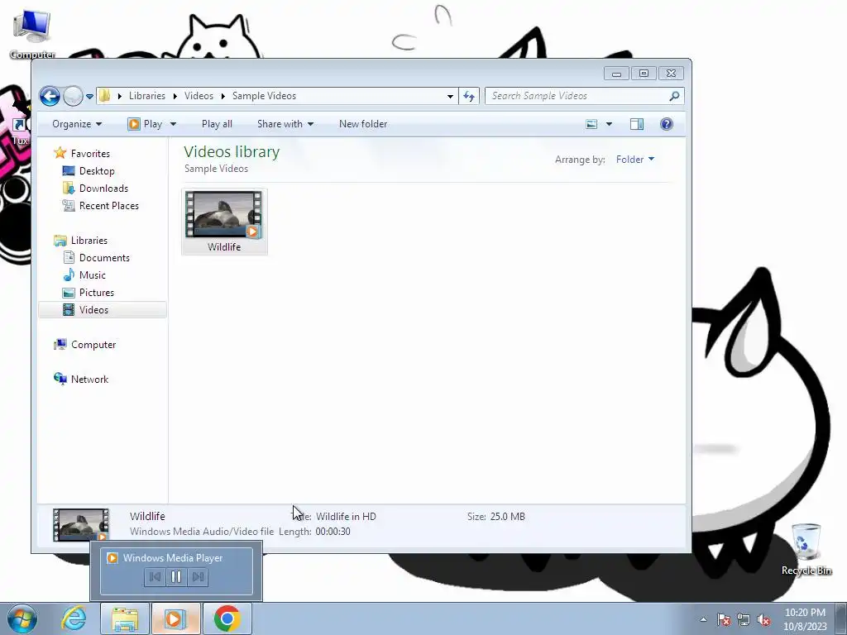Open the Organize menu
The height and width of the screenshot is (635, 847).
pyautogui.click(x=77, y=124)
